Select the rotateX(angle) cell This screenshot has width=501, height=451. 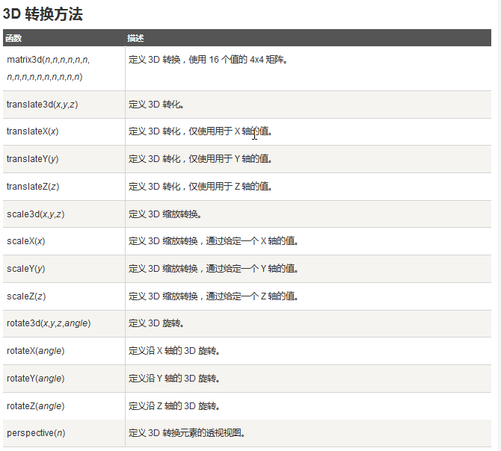coord(64,351)
